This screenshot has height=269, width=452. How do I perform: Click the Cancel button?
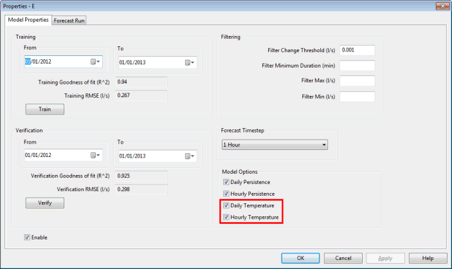[343, 258]
